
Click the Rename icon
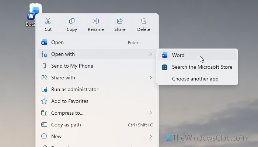(96, 21)
